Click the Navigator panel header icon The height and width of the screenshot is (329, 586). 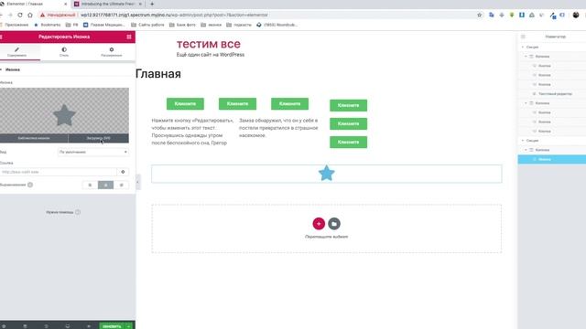(x=523, y=37)
